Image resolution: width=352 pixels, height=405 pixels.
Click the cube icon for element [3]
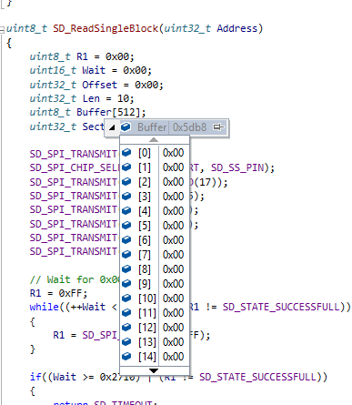(x=126, y=196)
